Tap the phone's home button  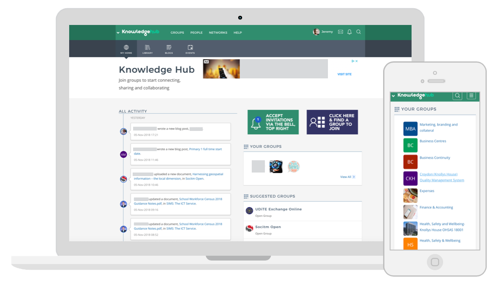tap(435, 262)
